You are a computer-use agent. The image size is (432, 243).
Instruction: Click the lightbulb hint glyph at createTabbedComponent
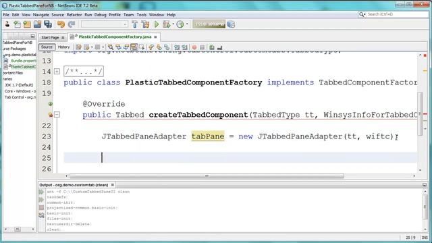point(51,114)
